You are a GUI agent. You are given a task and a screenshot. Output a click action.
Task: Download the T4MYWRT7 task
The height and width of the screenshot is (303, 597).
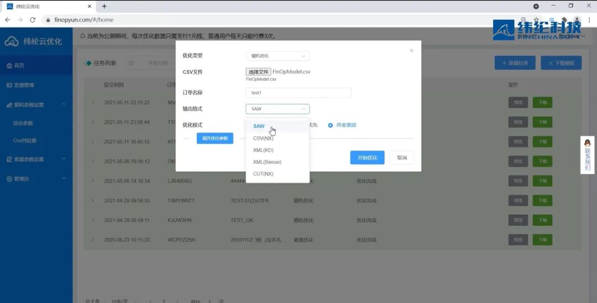coord(542,200)
